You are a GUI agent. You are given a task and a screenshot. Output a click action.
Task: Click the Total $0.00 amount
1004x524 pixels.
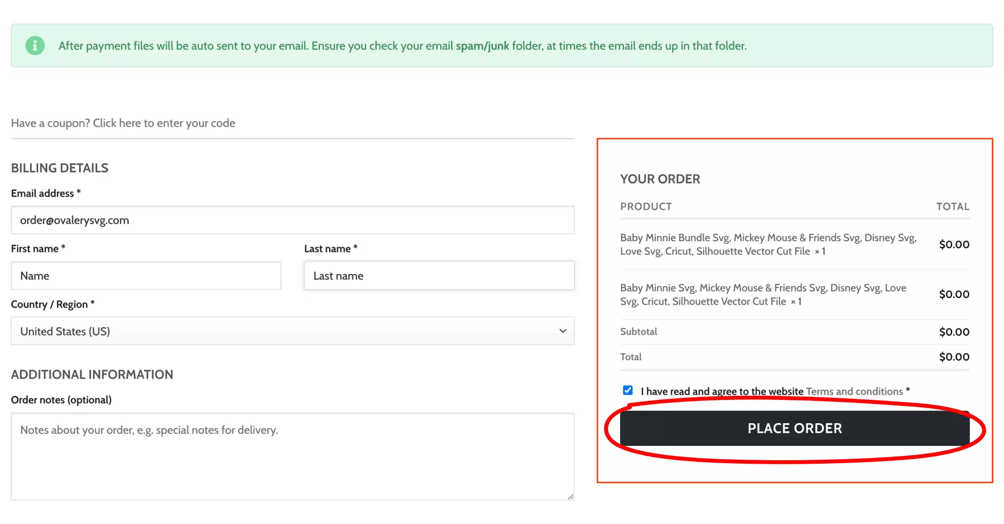pos(953,357)
